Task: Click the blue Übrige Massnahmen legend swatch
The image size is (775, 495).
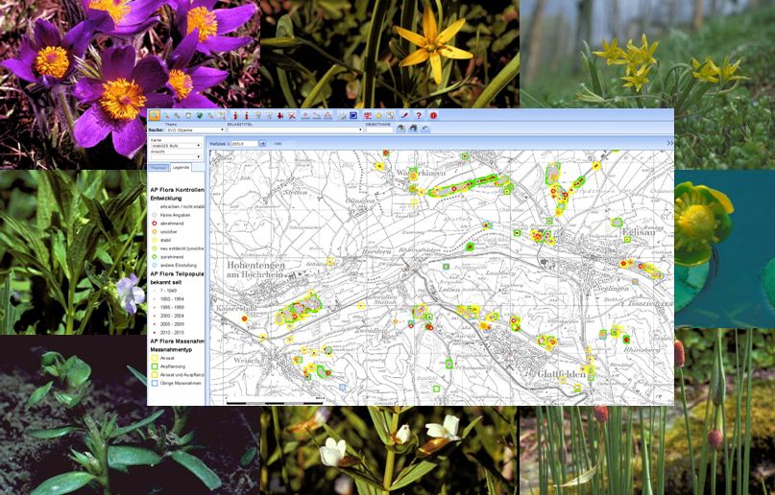Action: [x=154, y=383]
